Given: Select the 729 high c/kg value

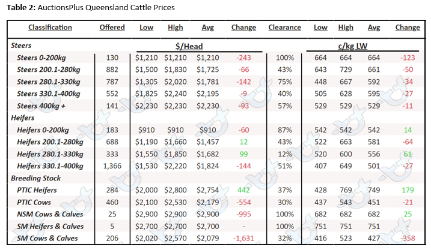Looking at the screenshot, I should tap(346, 70).
